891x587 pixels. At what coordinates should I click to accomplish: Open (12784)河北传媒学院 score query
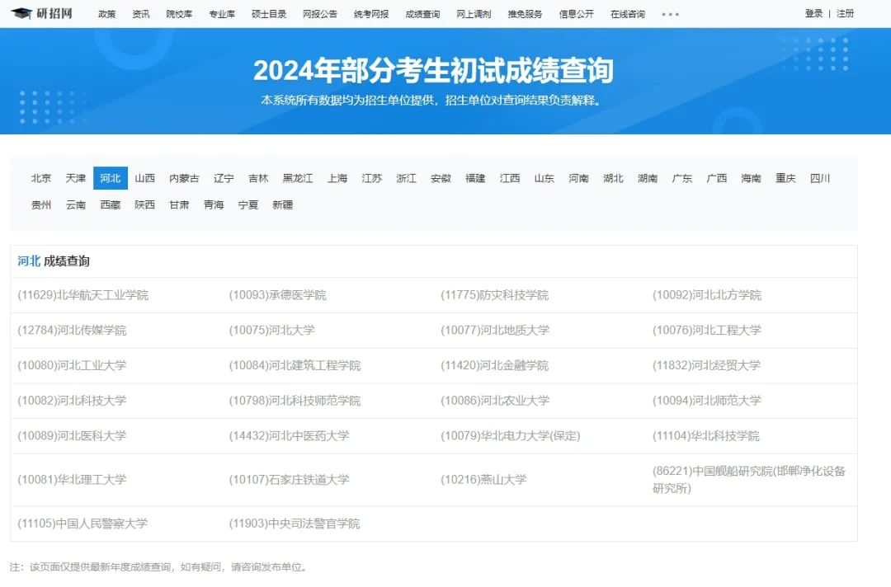point(72,331)
